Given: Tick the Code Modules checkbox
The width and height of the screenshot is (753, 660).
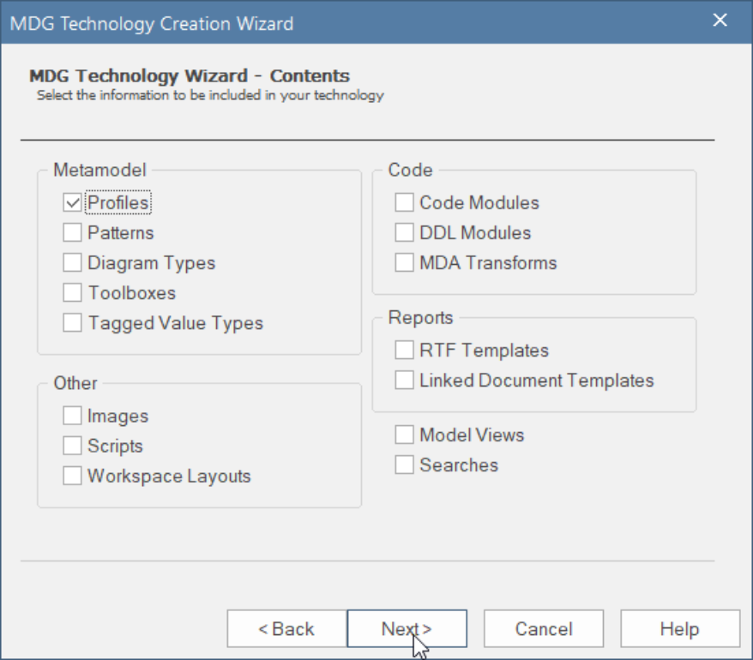Looking at the screenshot, I should pyautogui.click(x=405, y=203).
